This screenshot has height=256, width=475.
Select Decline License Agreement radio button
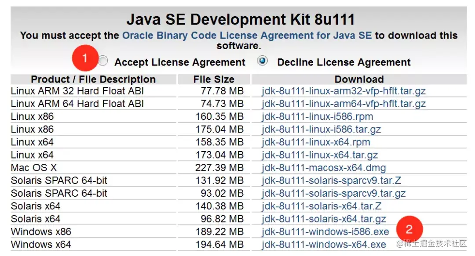262,61
